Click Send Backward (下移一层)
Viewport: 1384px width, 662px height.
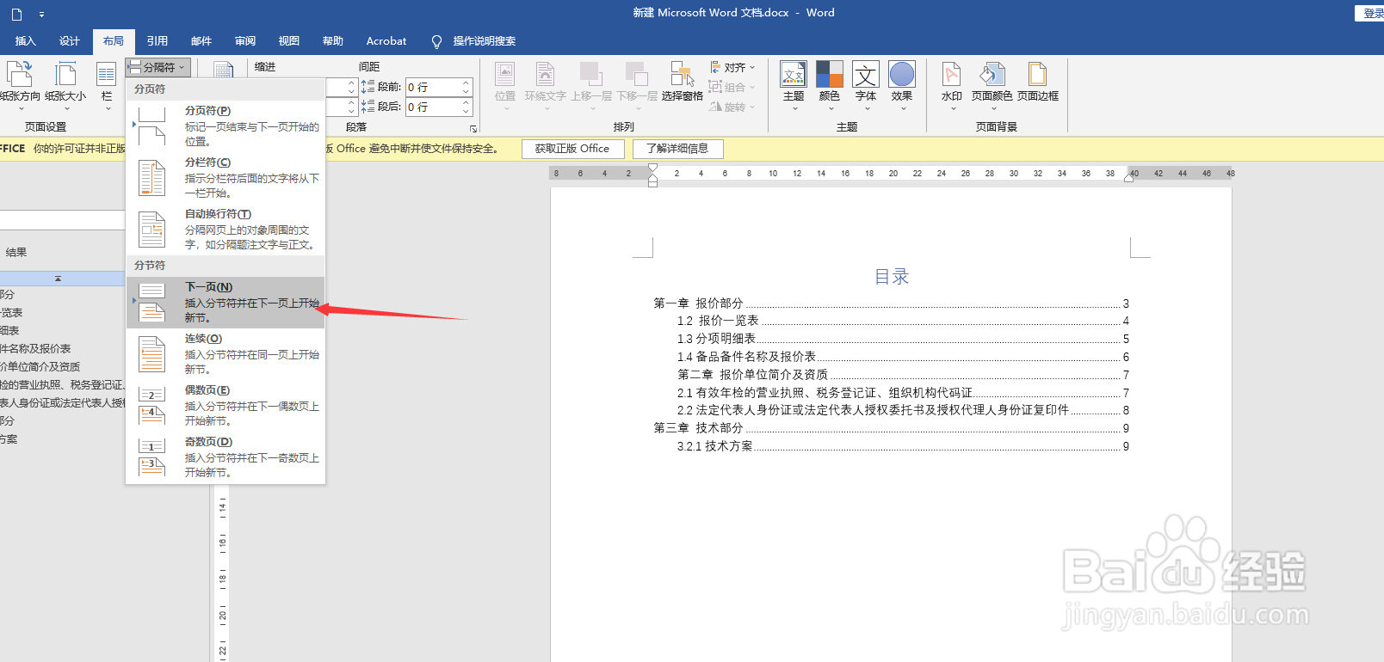[637, 85]
